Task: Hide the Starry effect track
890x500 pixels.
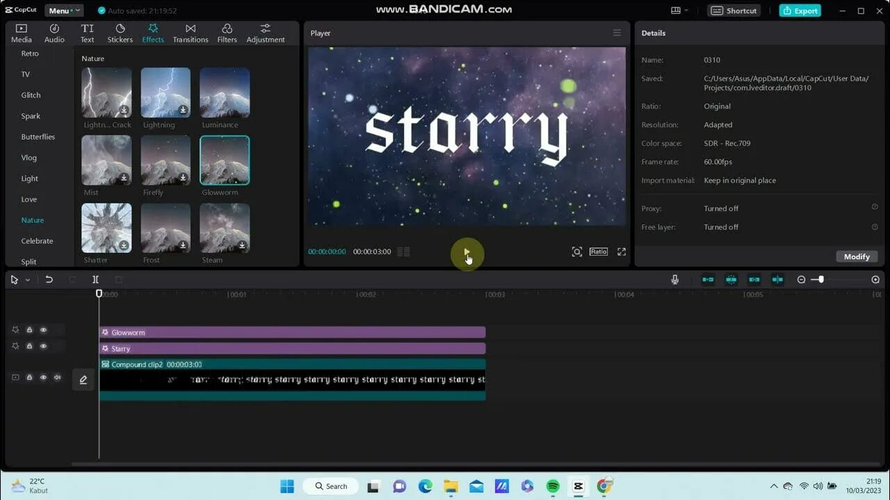Action: coord(43,346)
